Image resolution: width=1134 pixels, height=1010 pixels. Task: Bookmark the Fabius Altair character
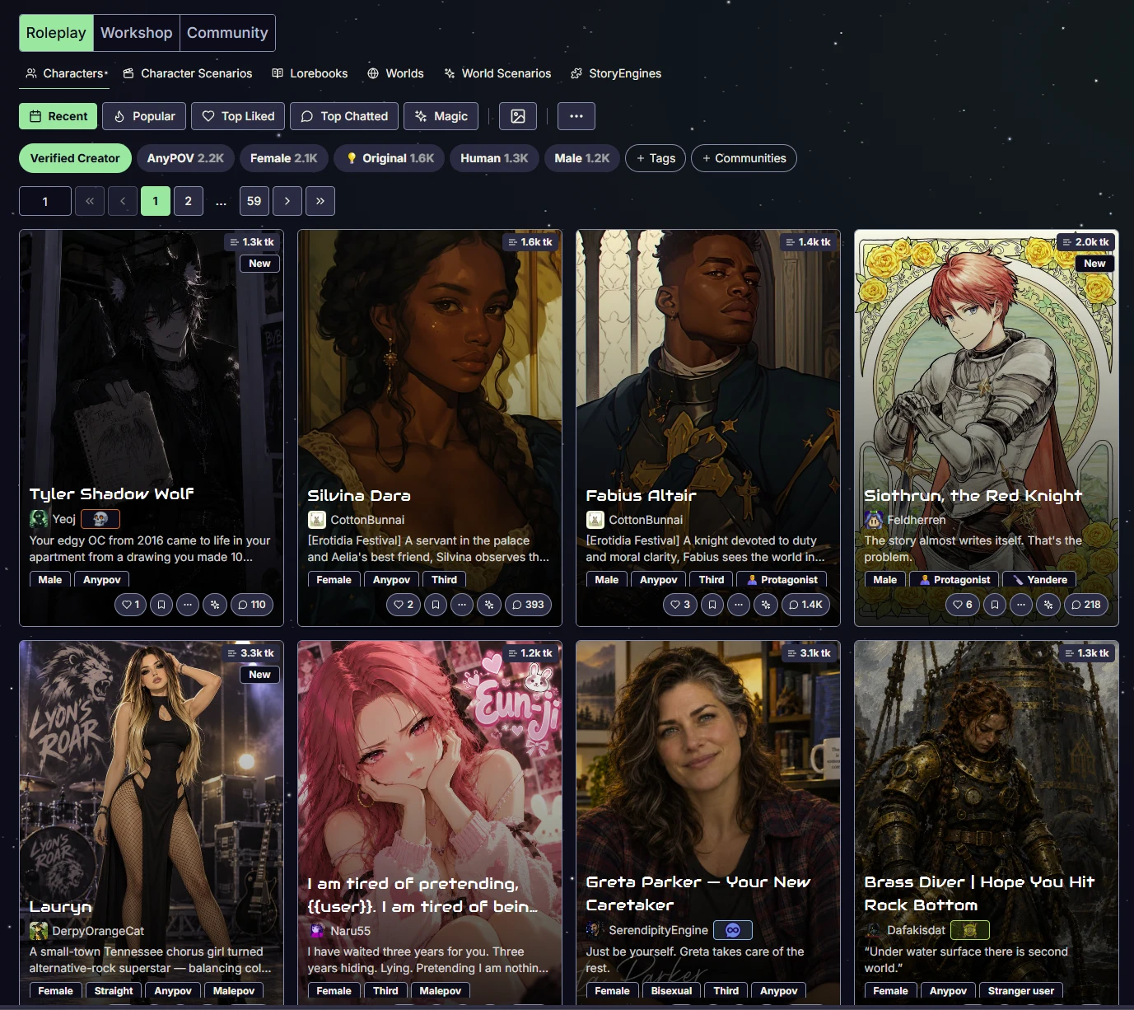pos(712,605)
